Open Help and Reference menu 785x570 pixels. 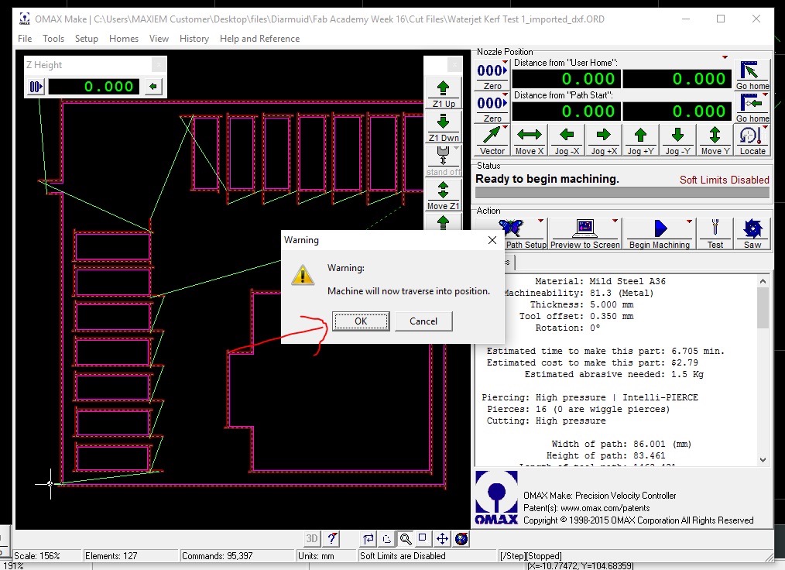point(259,39)
